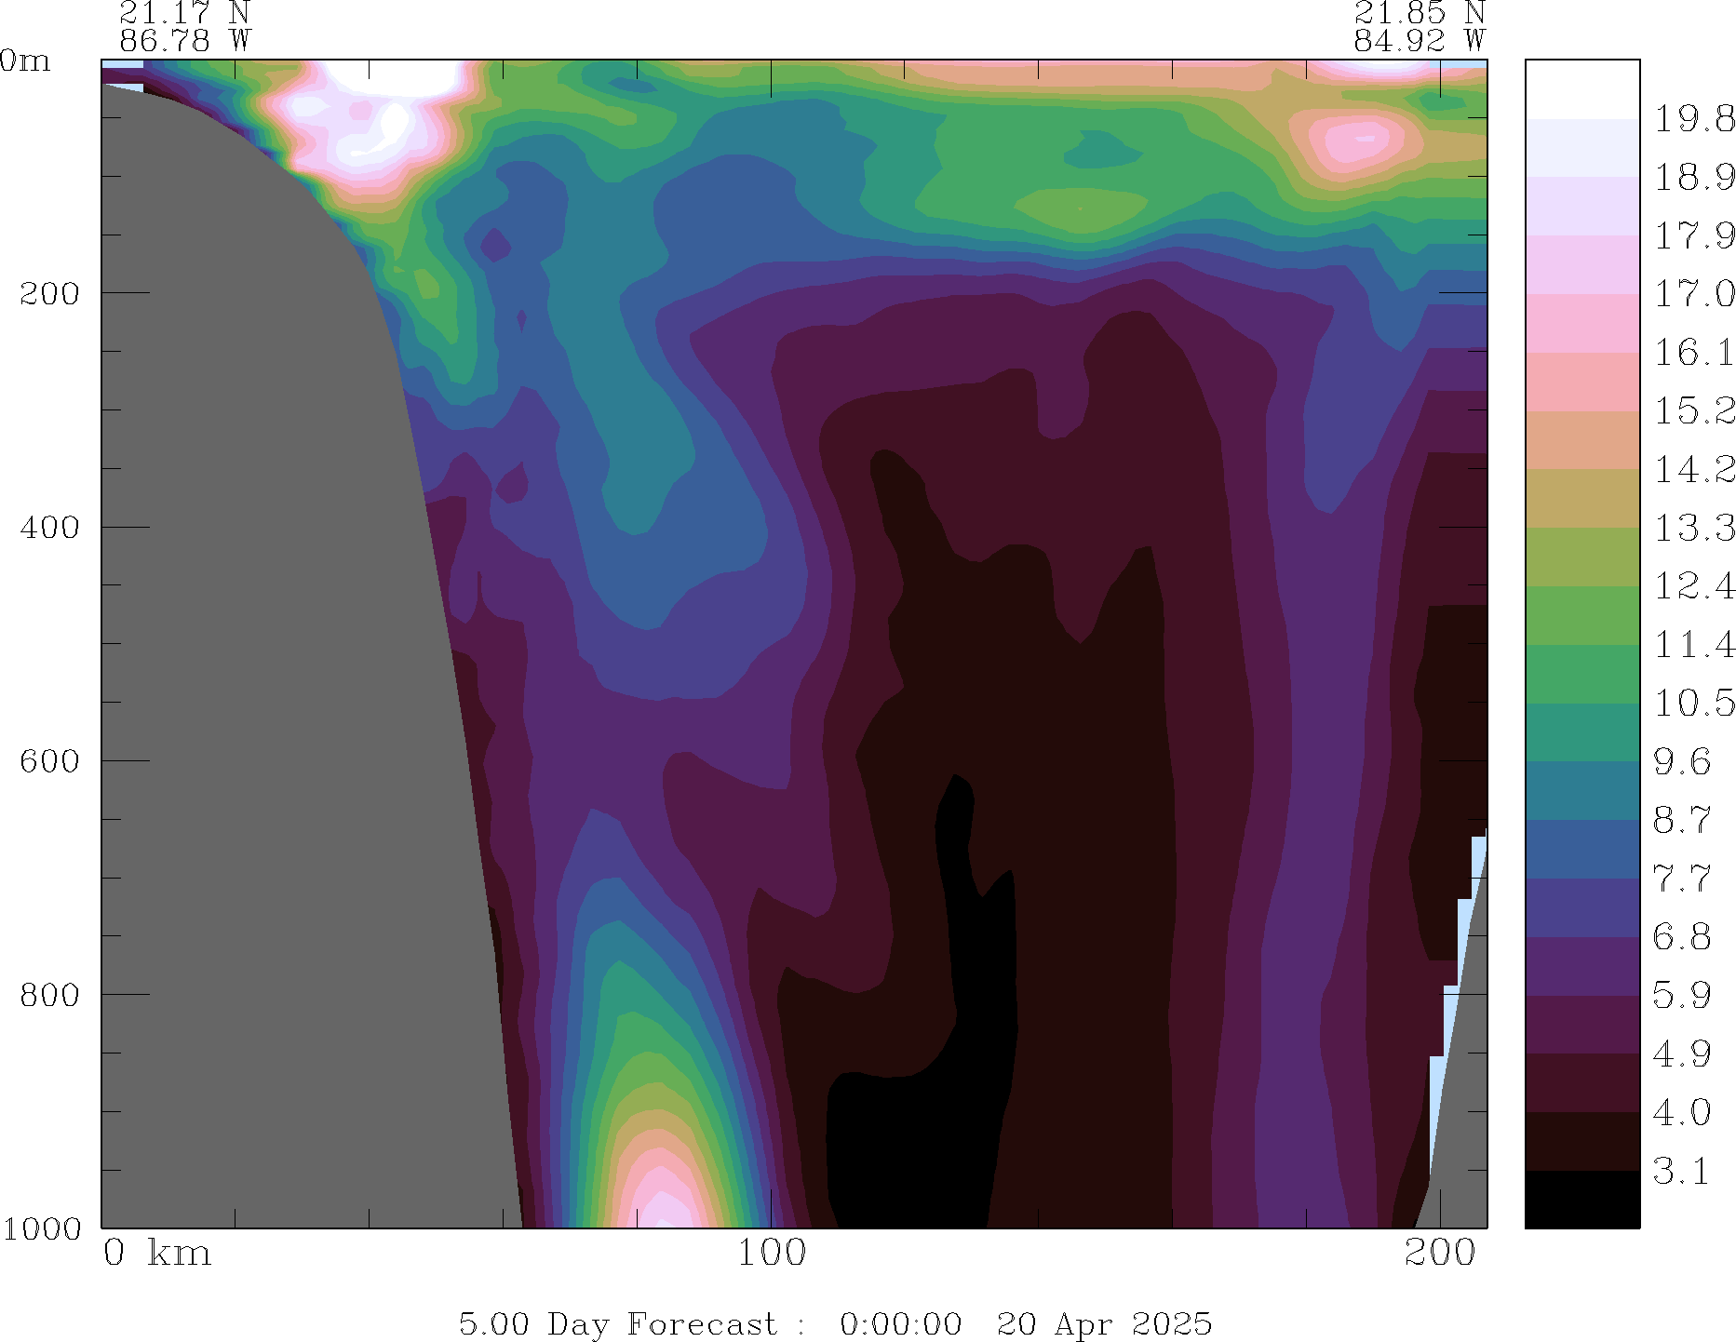This screenshot has width=1736, height=1342.
Task: Click the 0 km distance label
Action: (157, 1254)
